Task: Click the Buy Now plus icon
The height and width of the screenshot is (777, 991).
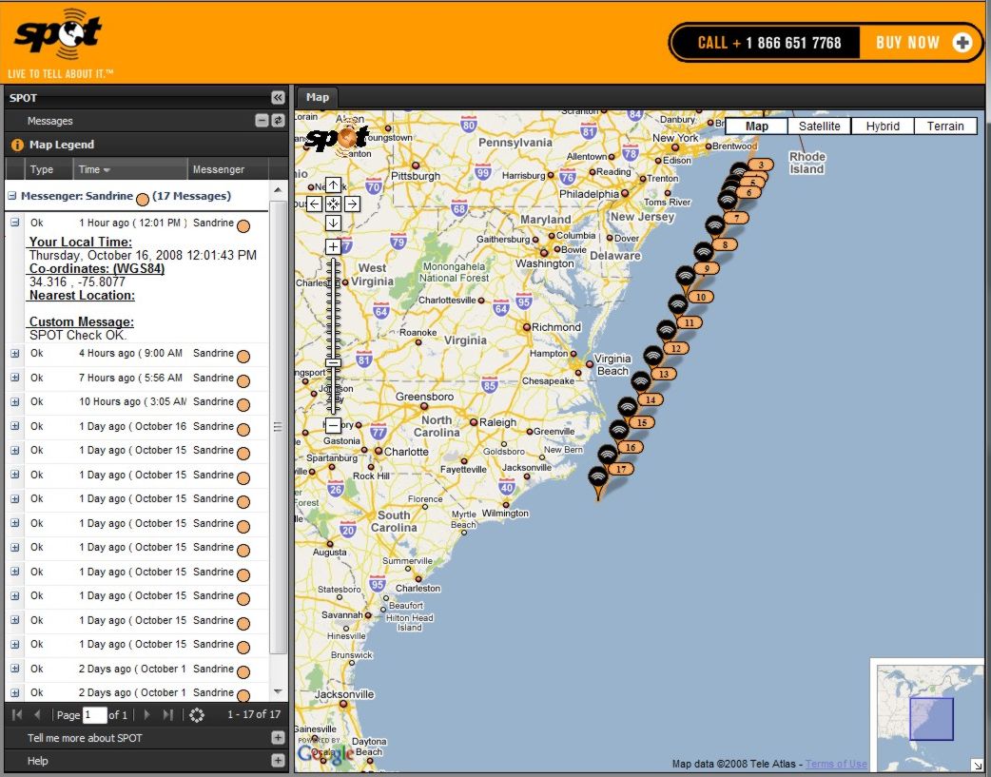Action: click(962, 43)
